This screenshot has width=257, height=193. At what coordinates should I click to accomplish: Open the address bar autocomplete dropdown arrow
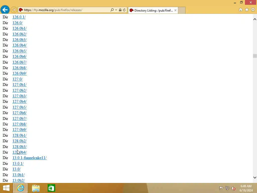click(116, 10)
